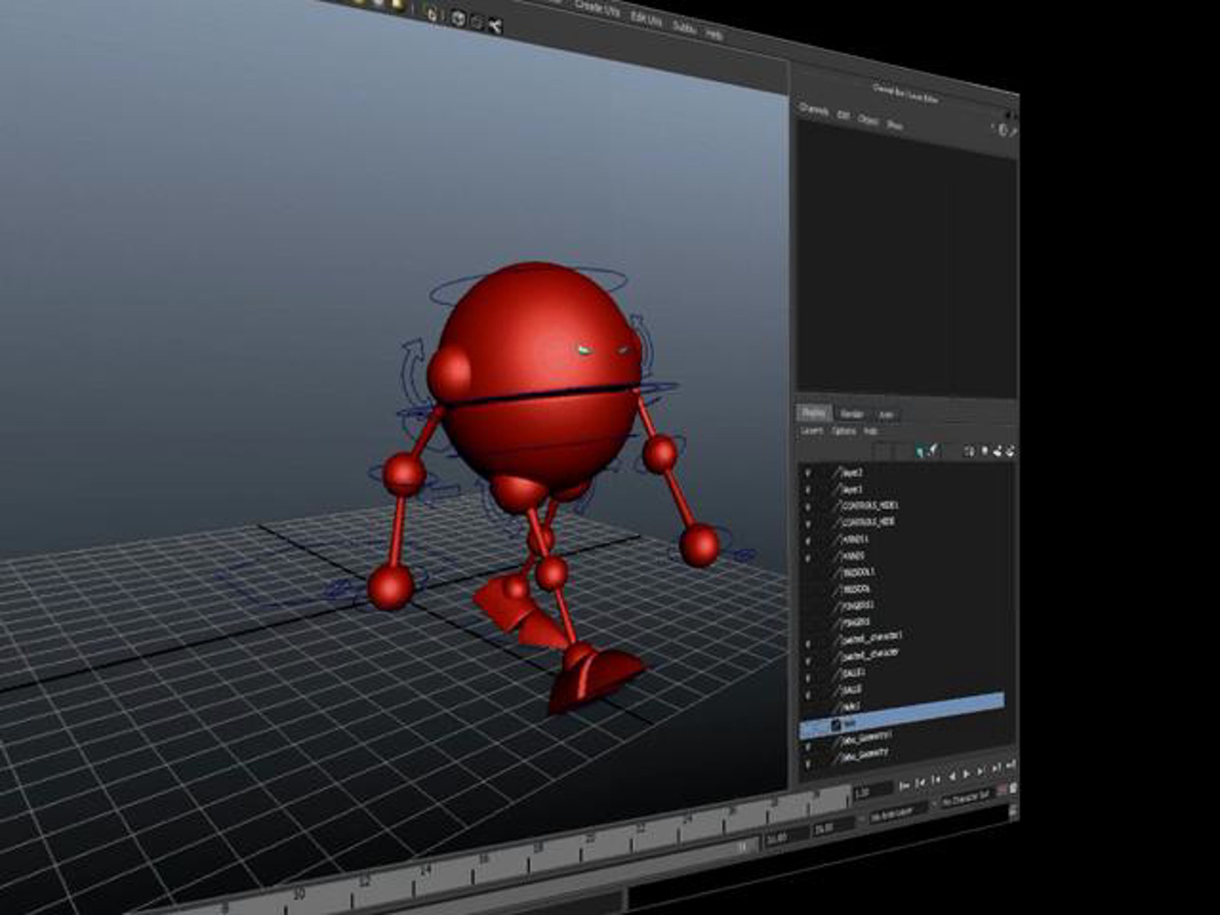Click rightmost create layer icon
1220x915 pixels.
pos(1010,452)
